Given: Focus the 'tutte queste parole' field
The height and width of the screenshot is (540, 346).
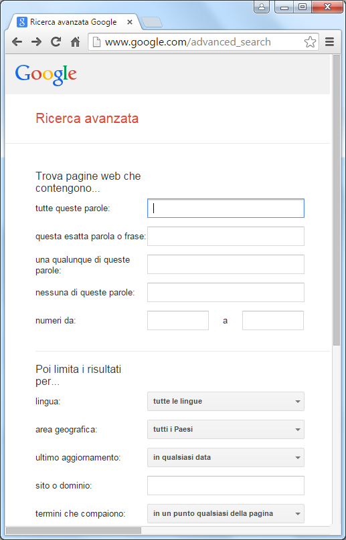Looking at the screenshot, I should click(226, 209).
